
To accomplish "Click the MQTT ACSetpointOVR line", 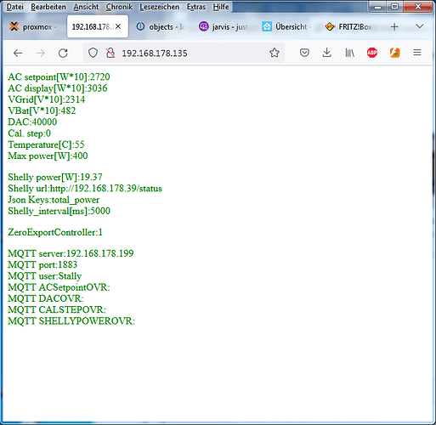I will [59, 287].
